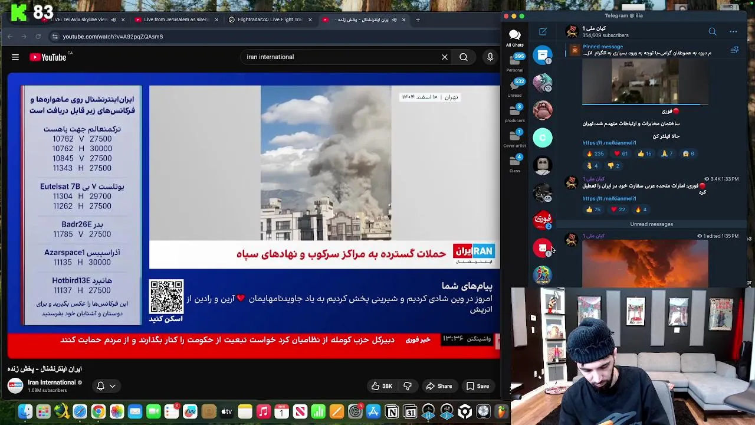The height and width of the screenshot is (425, 755).
Task: Go back in the browser
Action: pos(10,37)
